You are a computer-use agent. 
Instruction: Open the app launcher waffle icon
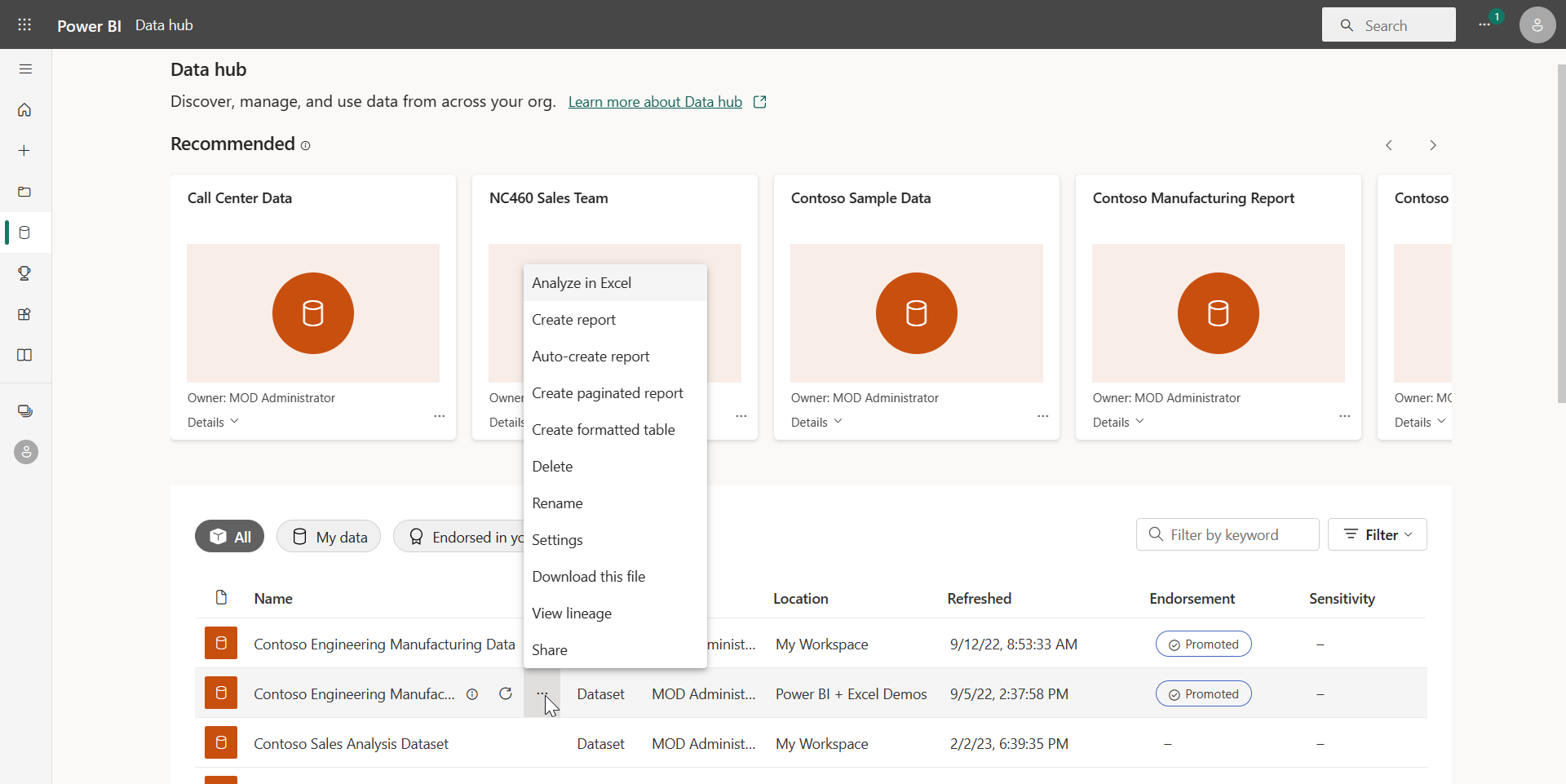pyautogui.click(x=24, y=24)
